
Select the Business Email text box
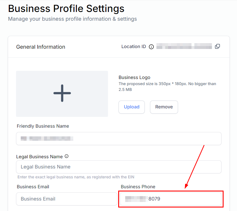click(x=67, y=199)
